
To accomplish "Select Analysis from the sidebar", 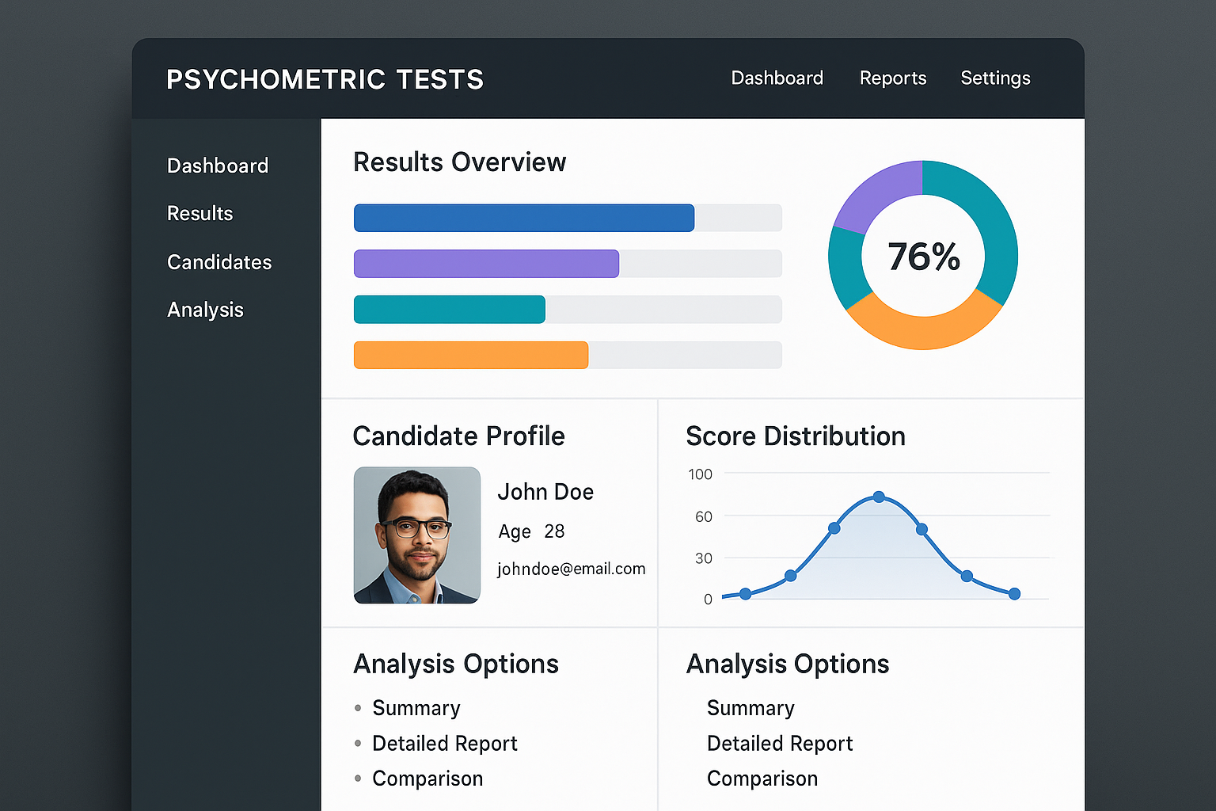I will coord(205,310).
